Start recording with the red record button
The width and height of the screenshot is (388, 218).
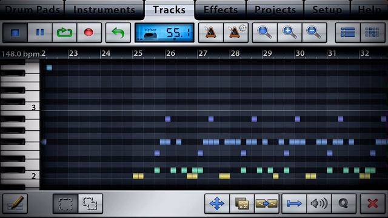(x=89, y=33)
